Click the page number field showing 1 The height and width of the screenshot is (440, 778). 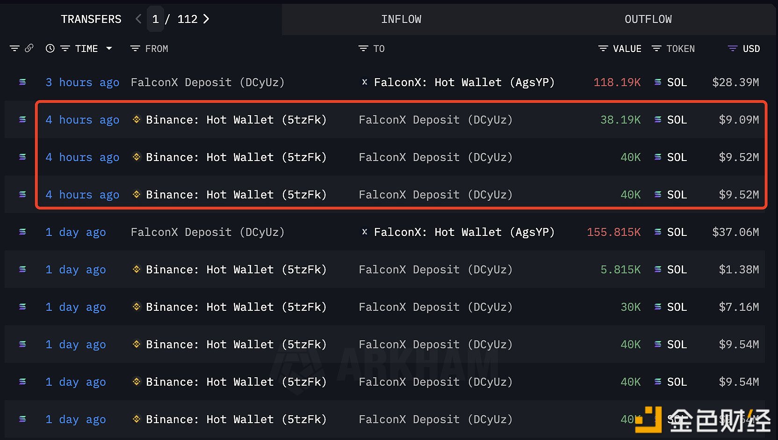point(155,19)
